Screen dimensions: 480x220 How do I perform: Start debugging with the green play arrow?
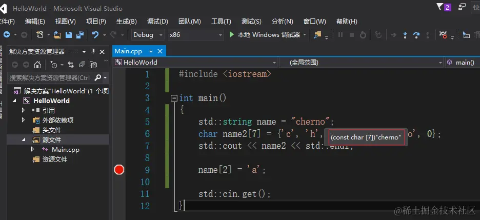tap(232, 35)
